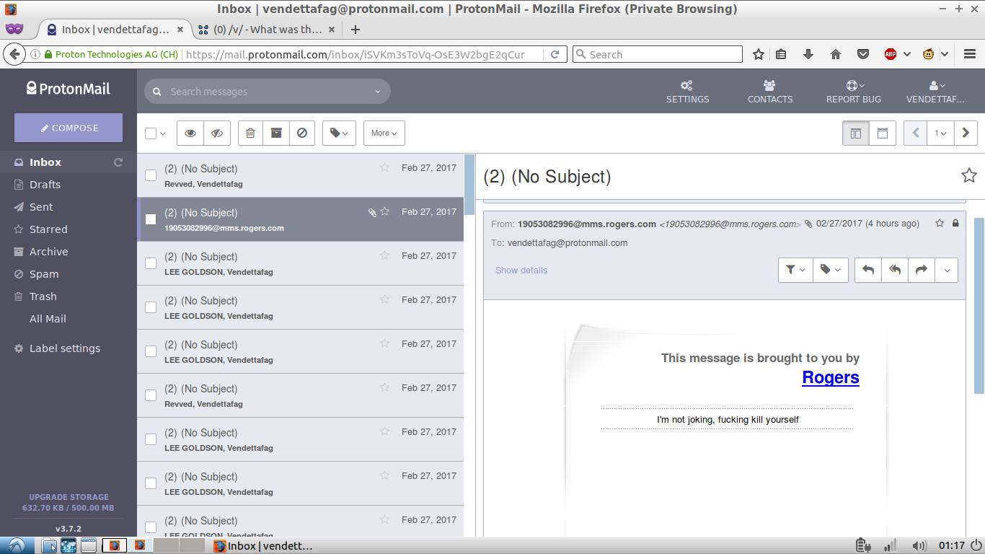Mark selected messages as unread
This screenshot has width=985, height=554.
[x=216, y=133]
